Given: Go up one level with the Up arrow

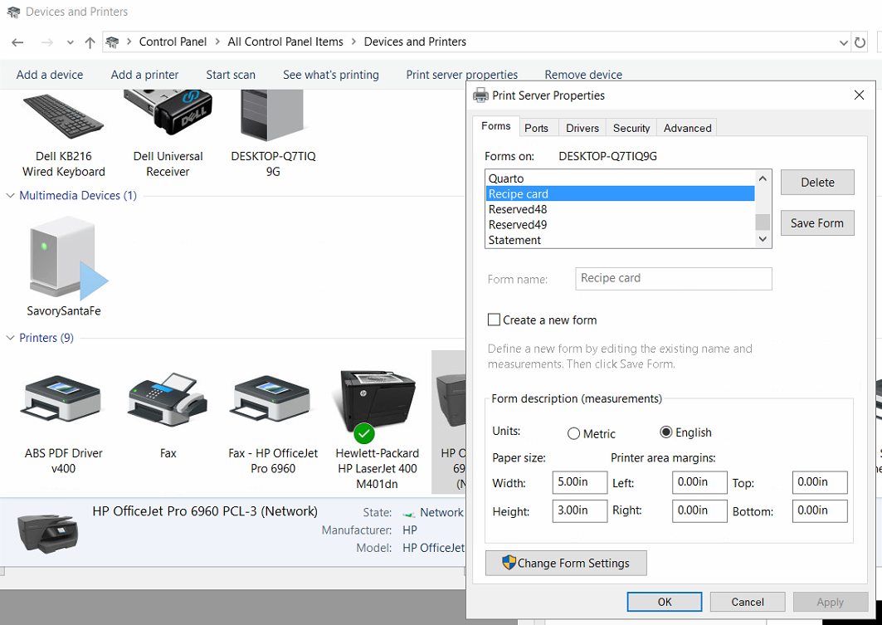Looking at the screenshot, I should pos(90,42).
